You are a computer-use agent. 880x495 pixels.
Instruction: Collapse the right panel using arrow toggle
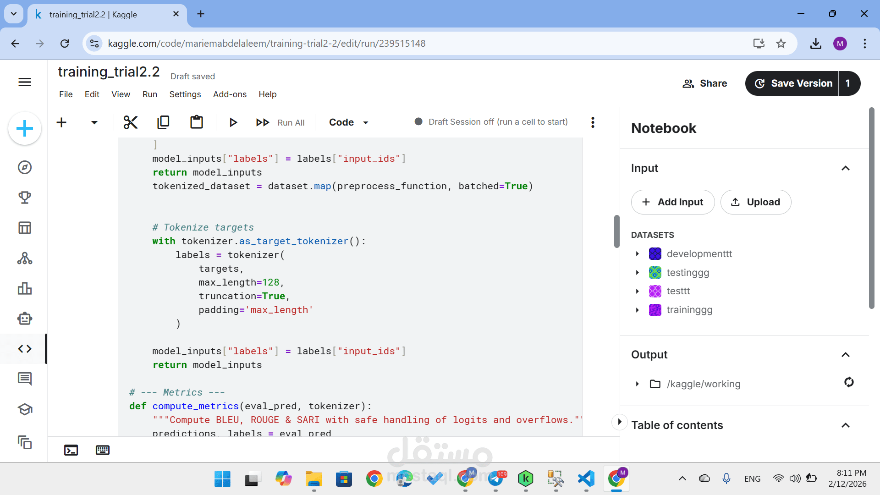click(620, 422)
